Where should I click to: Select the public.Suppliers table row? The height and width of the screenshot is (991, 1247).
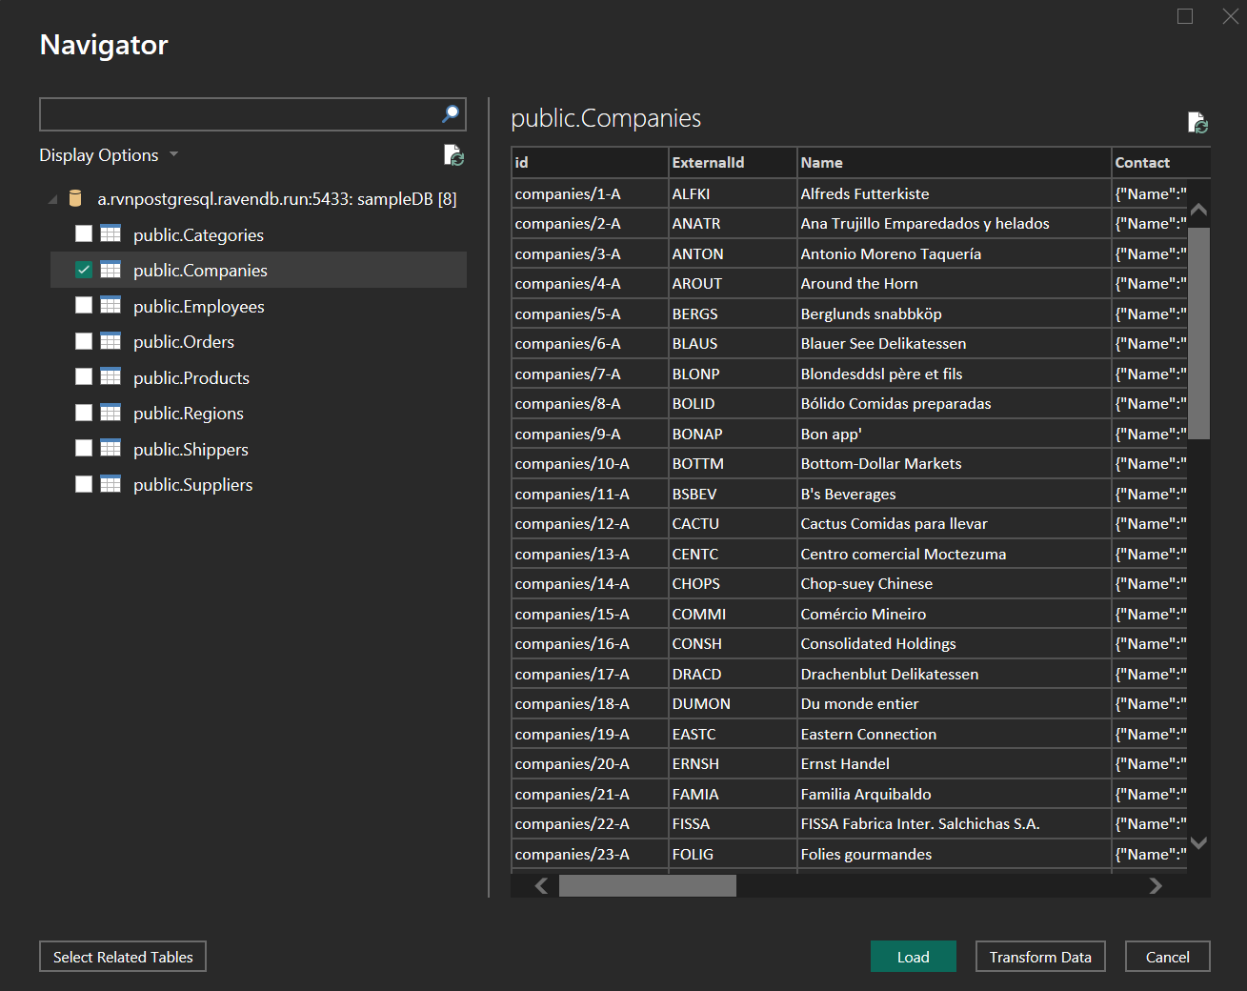click(258, 484)
